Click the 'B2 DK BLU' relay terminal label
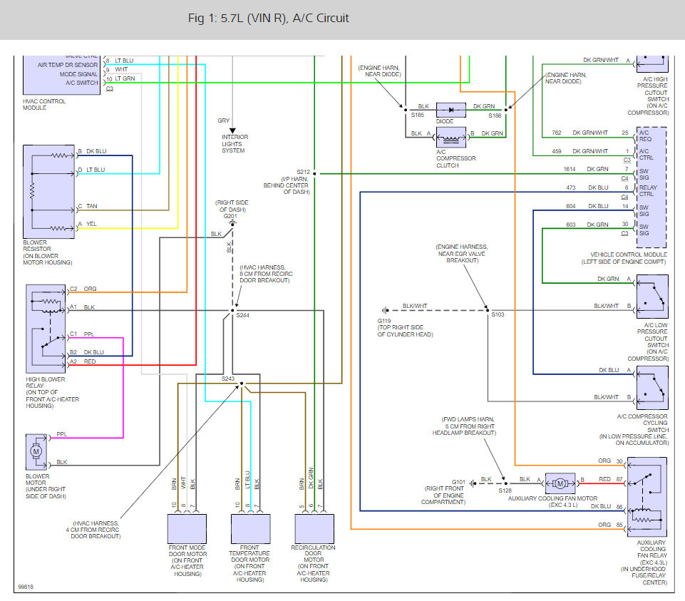685x601 pixels. tap(86, 352)
